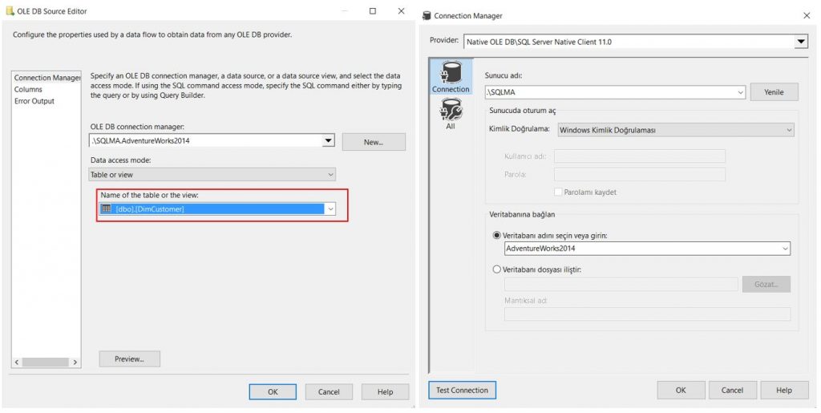This screenshot has height=413, width=821.
Task: Open the Columns page
Action: tap(28, 90)
